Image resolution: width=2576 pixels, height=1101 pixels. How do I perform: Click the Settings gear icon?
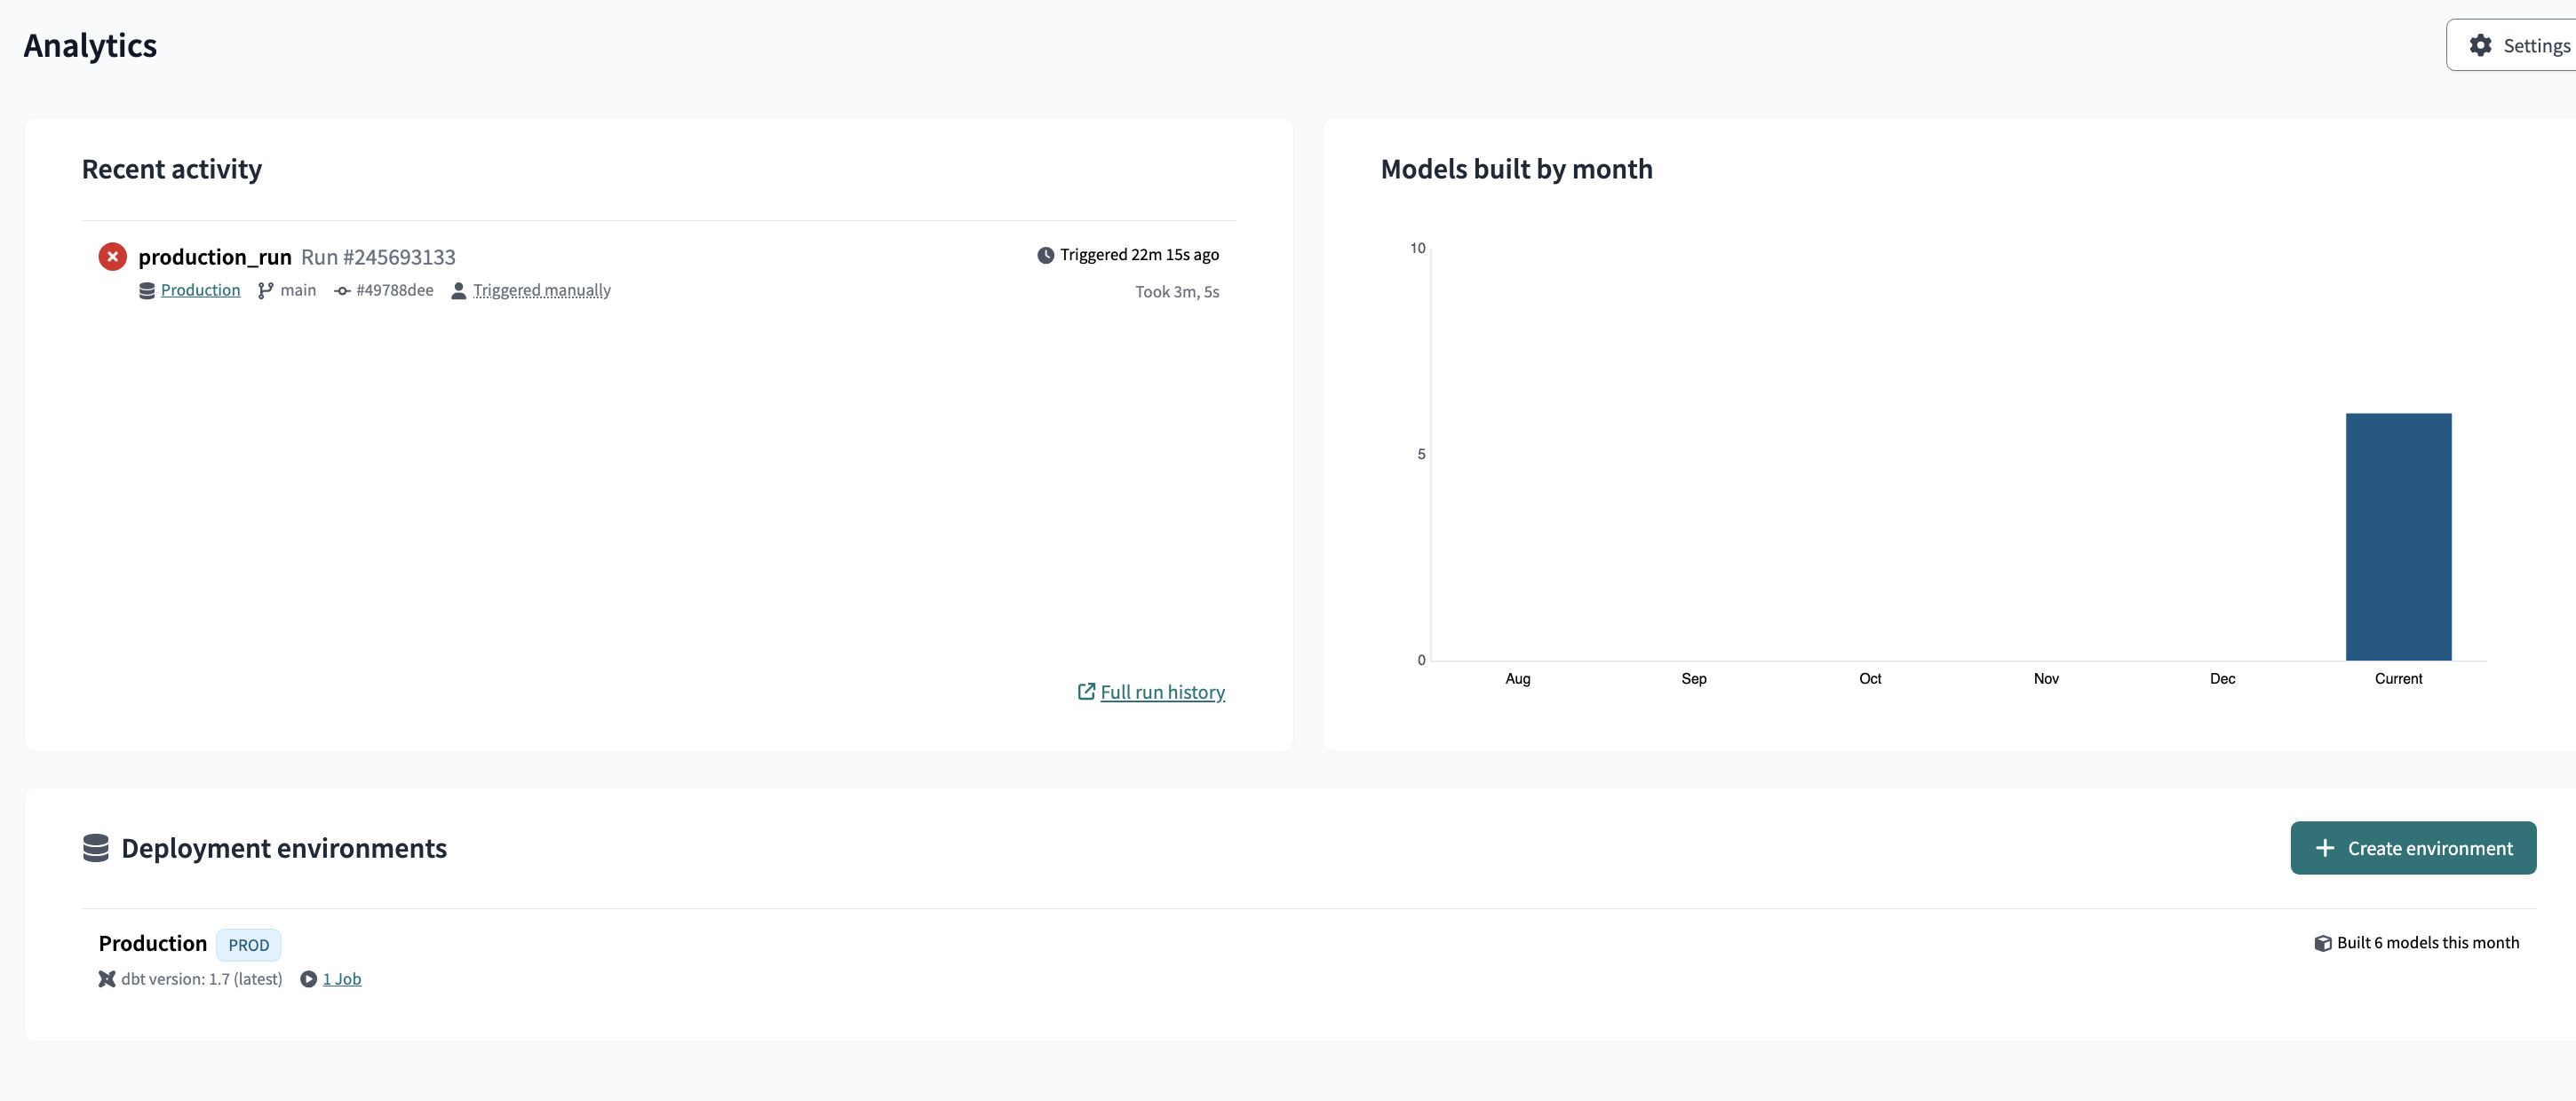2480,45
